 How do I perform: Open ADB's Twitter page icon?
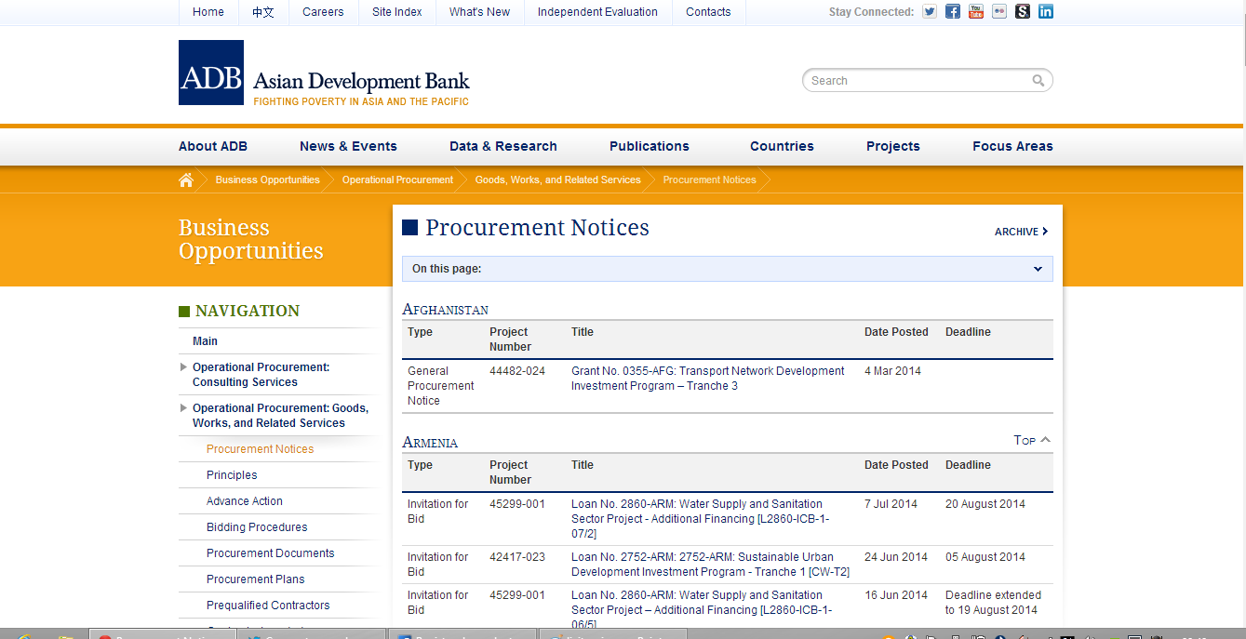pos(930,12)
